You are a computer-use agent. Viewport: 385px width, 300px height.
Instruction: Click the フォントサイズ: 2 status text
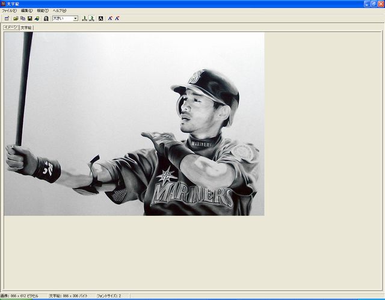point(109,296)
